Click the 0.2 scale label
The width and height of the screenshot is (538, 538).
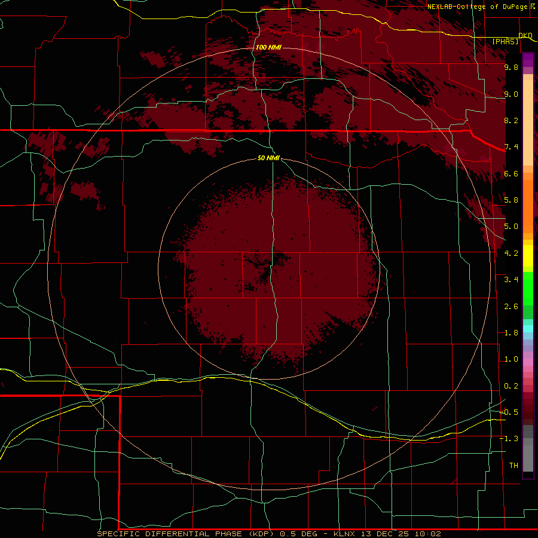pyautogui.click(x=511, y=386)
